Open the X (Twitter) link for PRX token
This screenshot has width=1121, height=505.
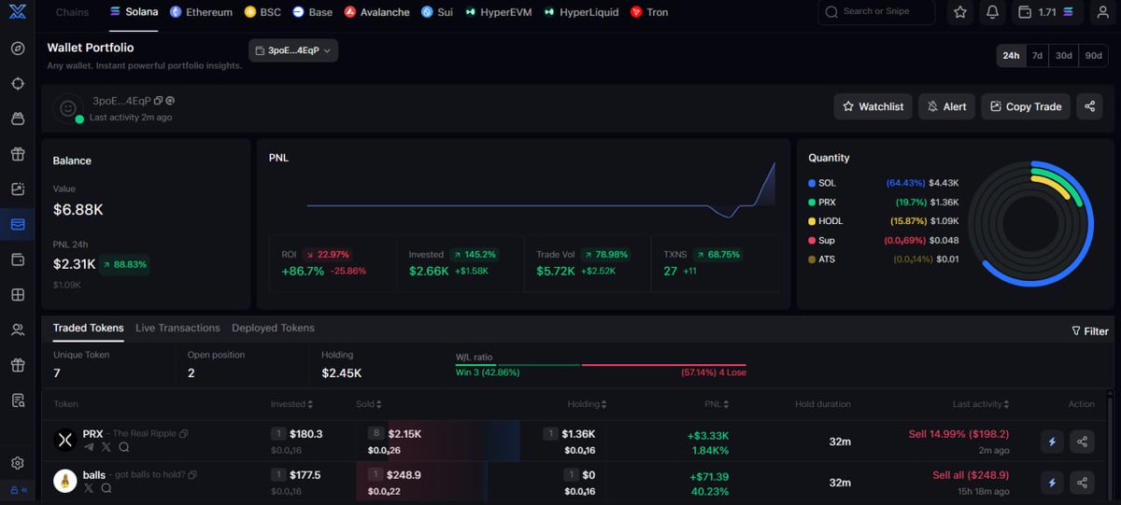coord(106,447)
